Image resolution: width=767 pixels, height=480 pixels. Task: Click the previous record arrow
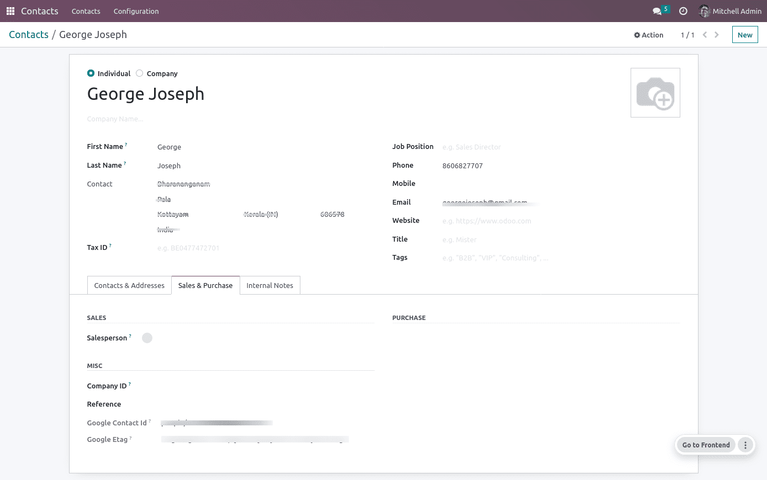point(705,34)
